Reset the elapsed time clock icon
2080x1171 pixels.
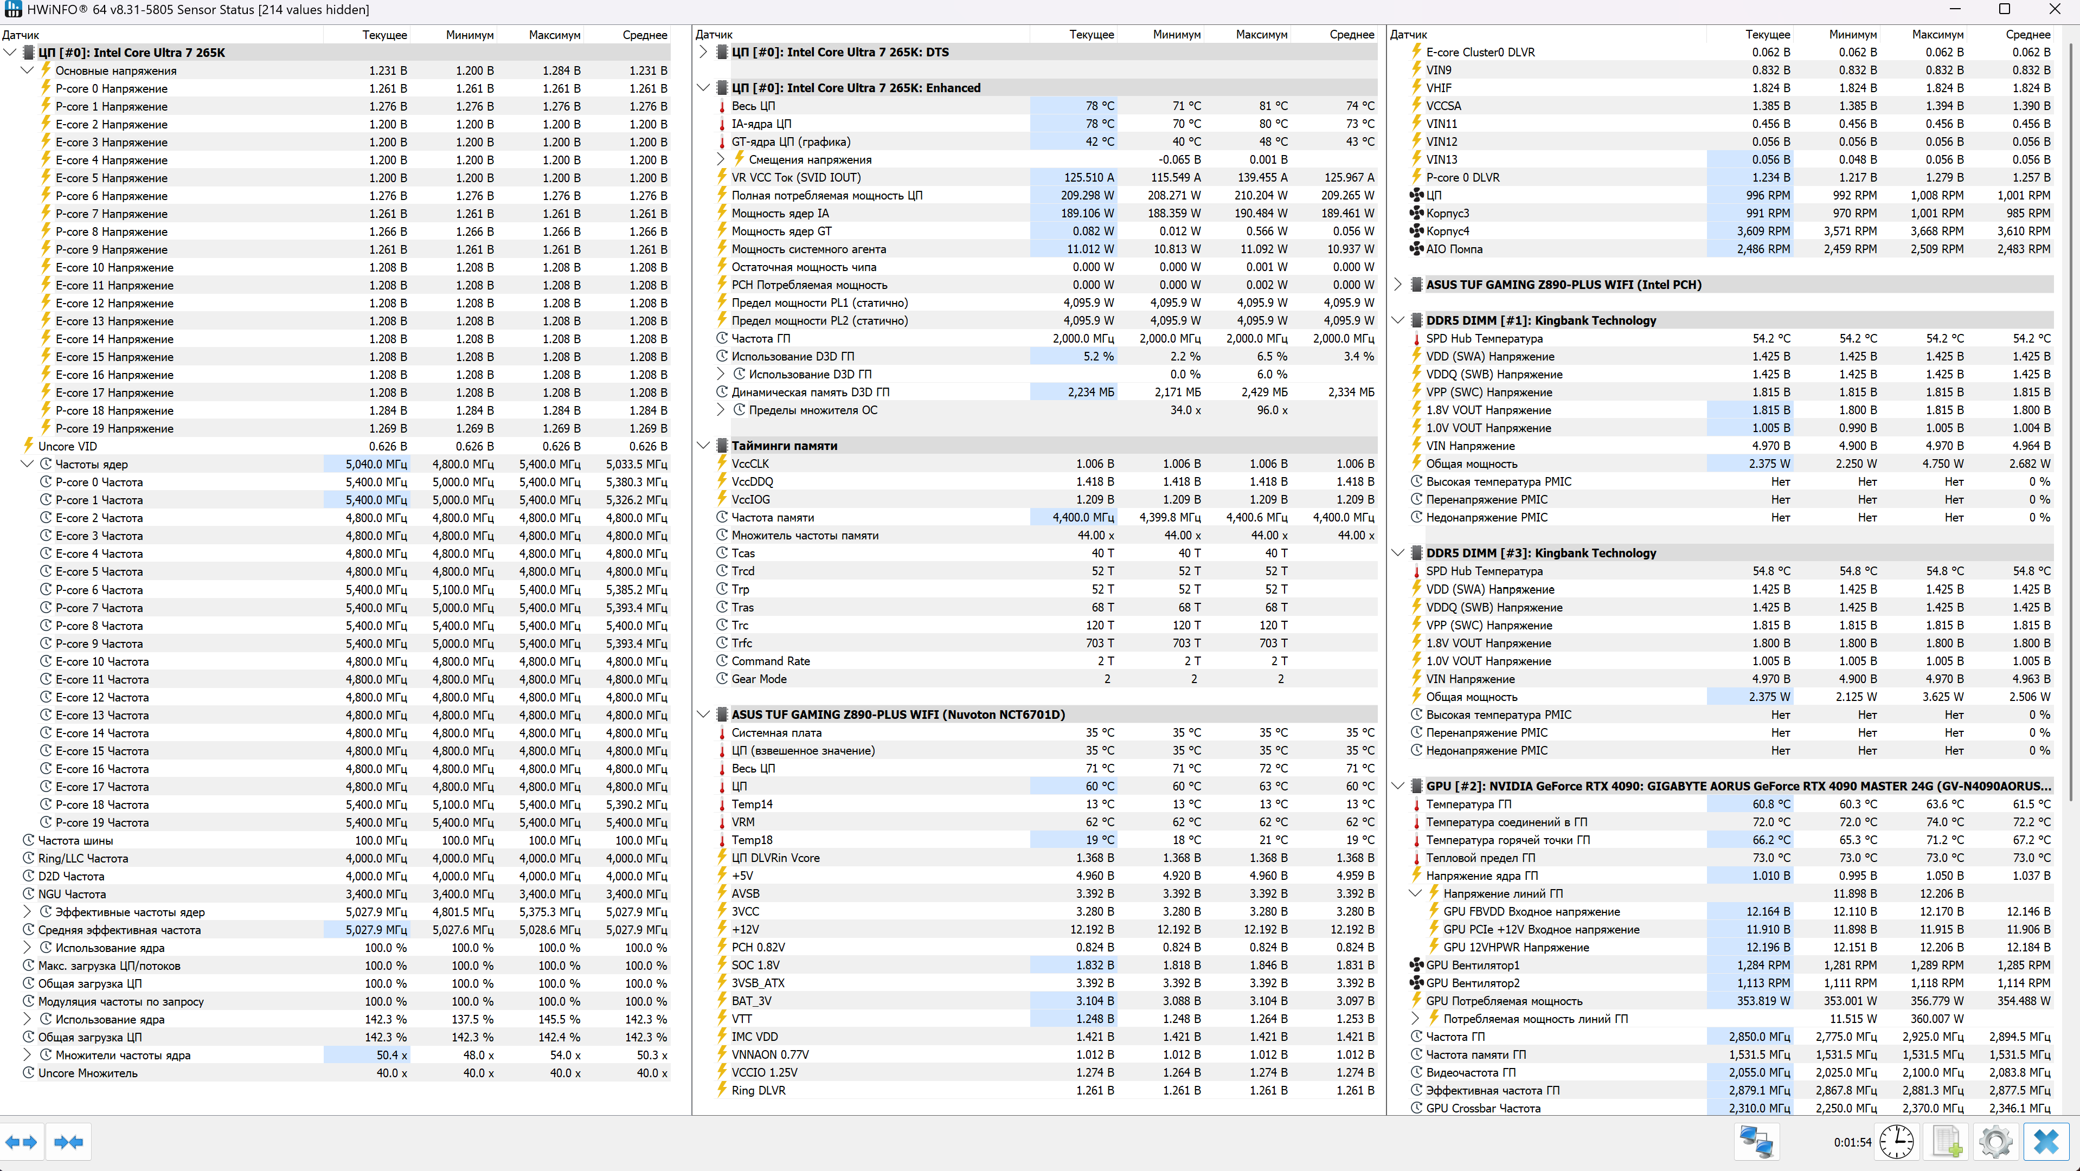(1896, 1142)
